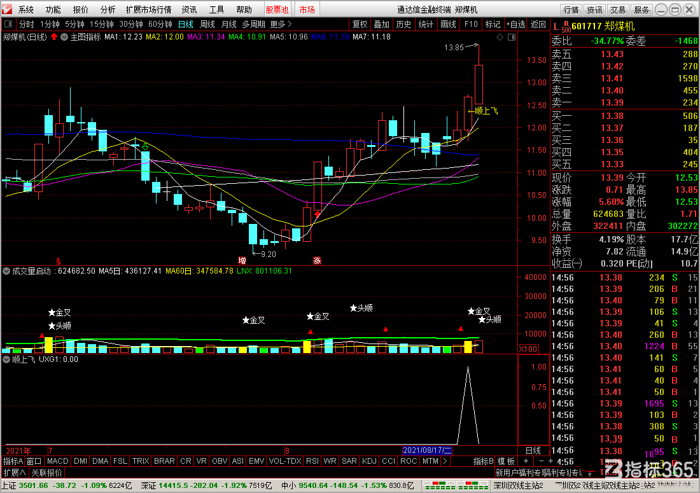Click the red 增 marker on chart

point(242,261)
